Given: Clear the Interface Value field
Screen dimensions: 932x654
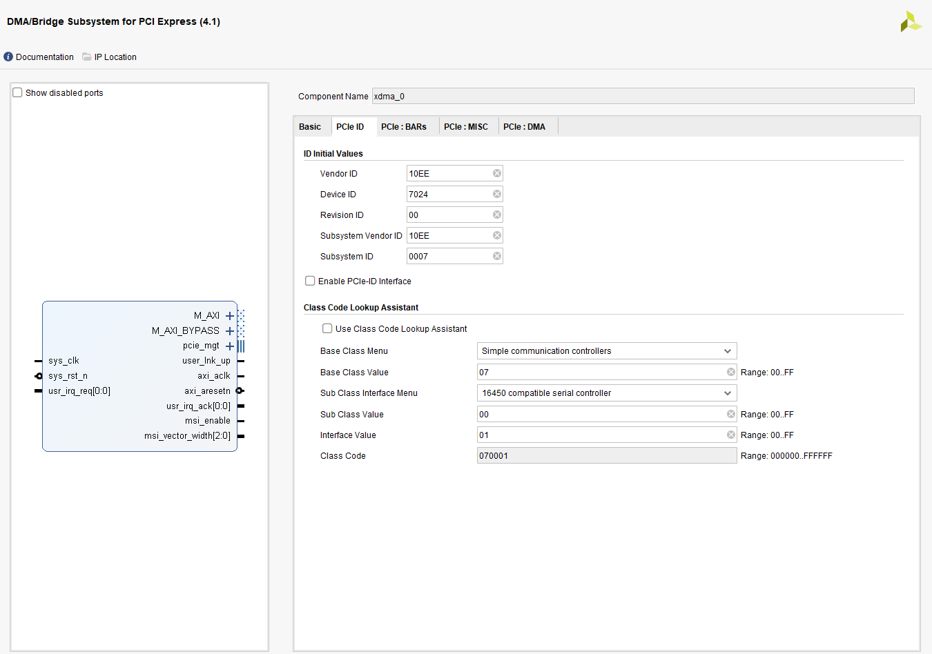Looking at the screenshot, I should click(x=731, y=435).
